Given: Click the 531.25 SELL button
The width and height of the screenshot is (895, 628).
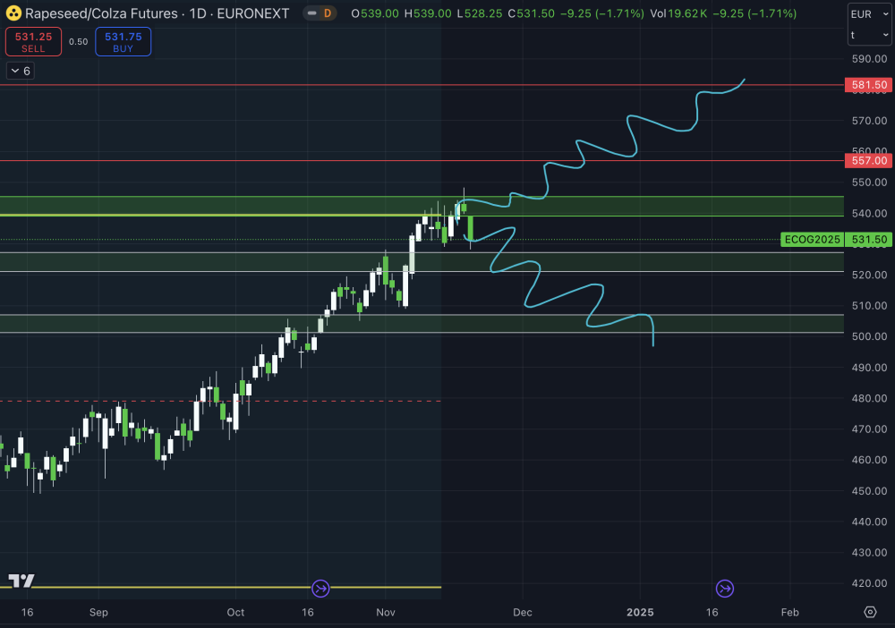Looking at the screenshot, I should point(34,42).
